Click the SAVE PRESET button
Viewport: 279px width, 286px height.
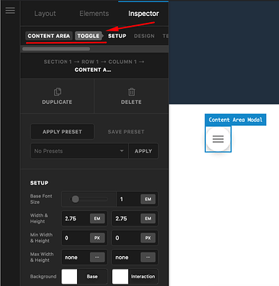click(126, 132)
